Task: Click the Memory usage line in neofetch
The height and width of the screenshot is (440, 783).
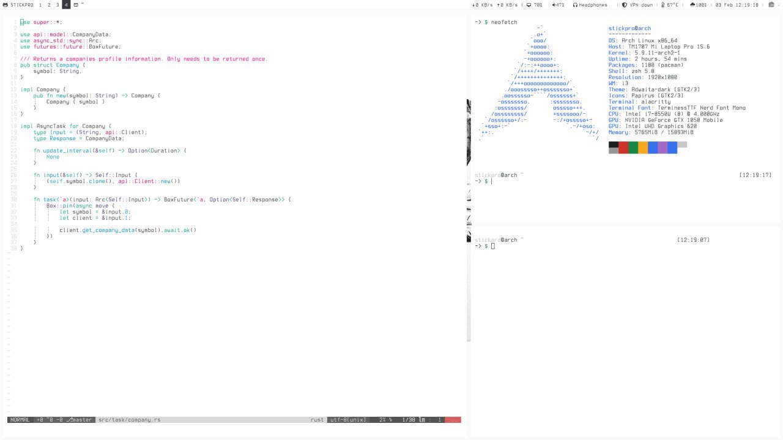Action: tap(651, 132)
